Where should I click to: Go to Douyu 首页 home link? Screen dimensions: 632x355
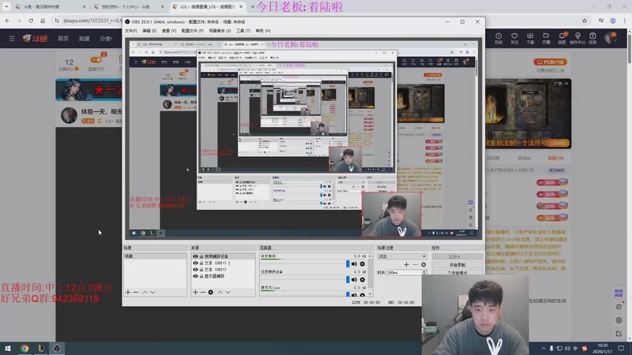click(x=63, y=38)
